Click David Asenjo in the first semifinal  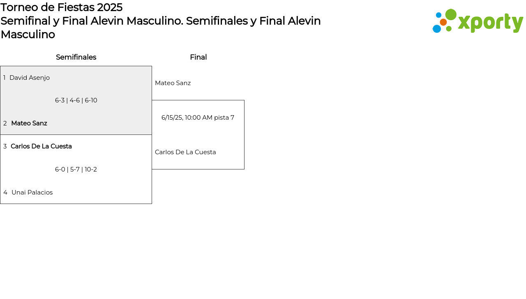[30, 78]
